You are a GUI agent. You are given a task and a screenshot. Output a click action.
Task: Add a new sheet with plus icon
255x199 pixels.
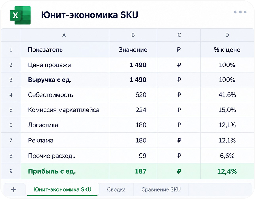[14, 189]
